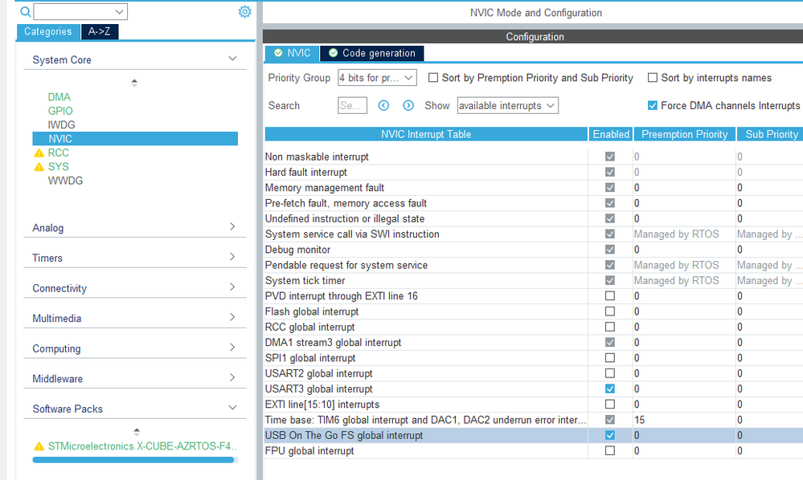Click Managed by RTOS for System tick timer
Screen dimensions: 803x480
677,281
